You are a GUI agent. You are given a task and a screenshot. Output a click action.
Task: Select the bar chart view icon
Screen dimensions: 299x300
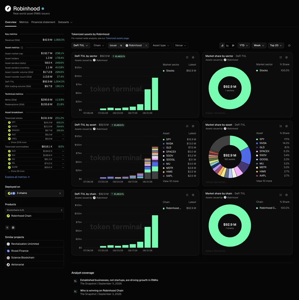point(222,45)
